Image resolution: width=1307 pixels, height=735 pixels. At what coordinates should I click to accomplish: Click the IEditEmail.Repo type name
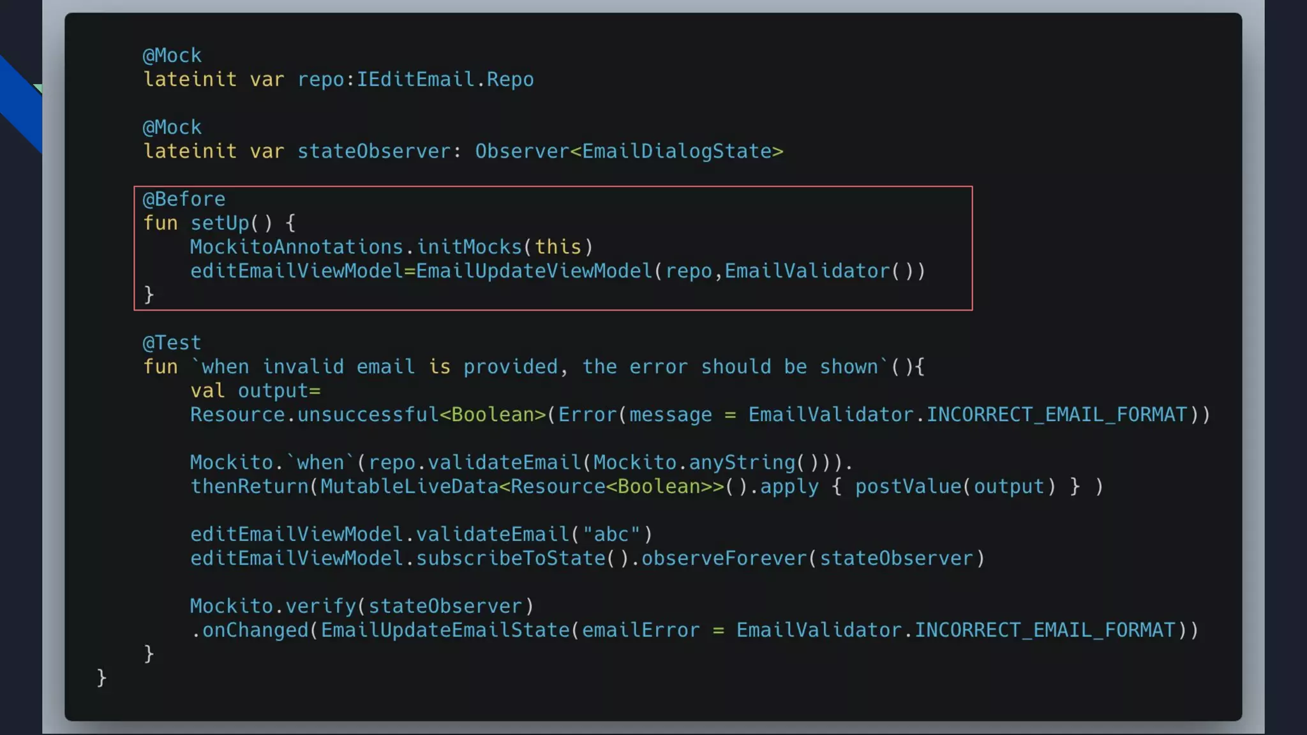pos(445,80)
